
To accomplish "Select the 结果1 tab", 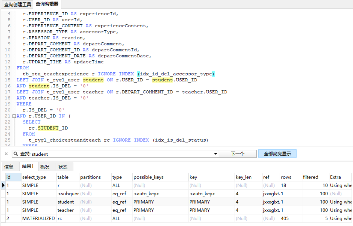I will (28, 166).
